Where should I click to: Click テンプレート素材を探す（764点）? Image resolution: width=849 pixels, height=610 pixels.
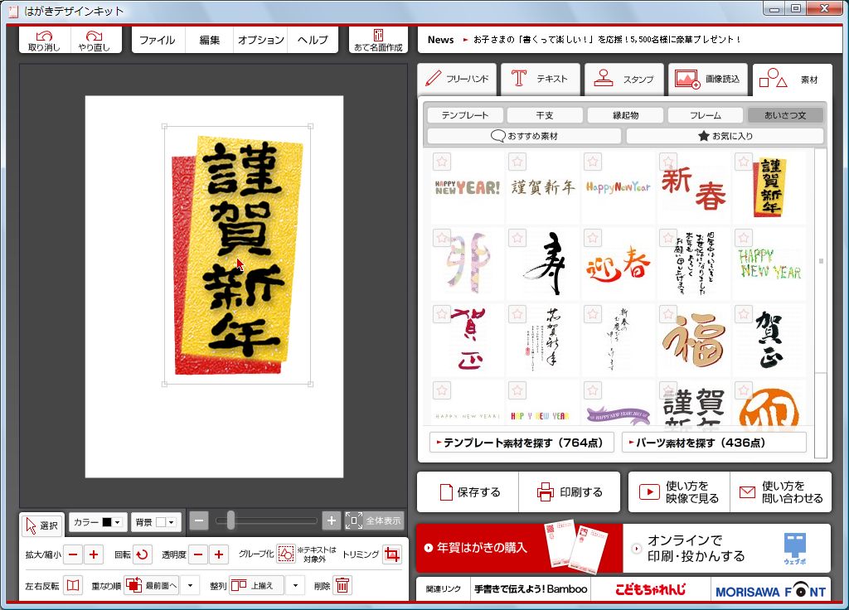[522, 443]
